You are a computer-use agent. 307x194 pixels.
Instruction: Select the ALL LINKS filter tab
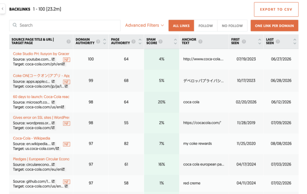tap(181, 25)
